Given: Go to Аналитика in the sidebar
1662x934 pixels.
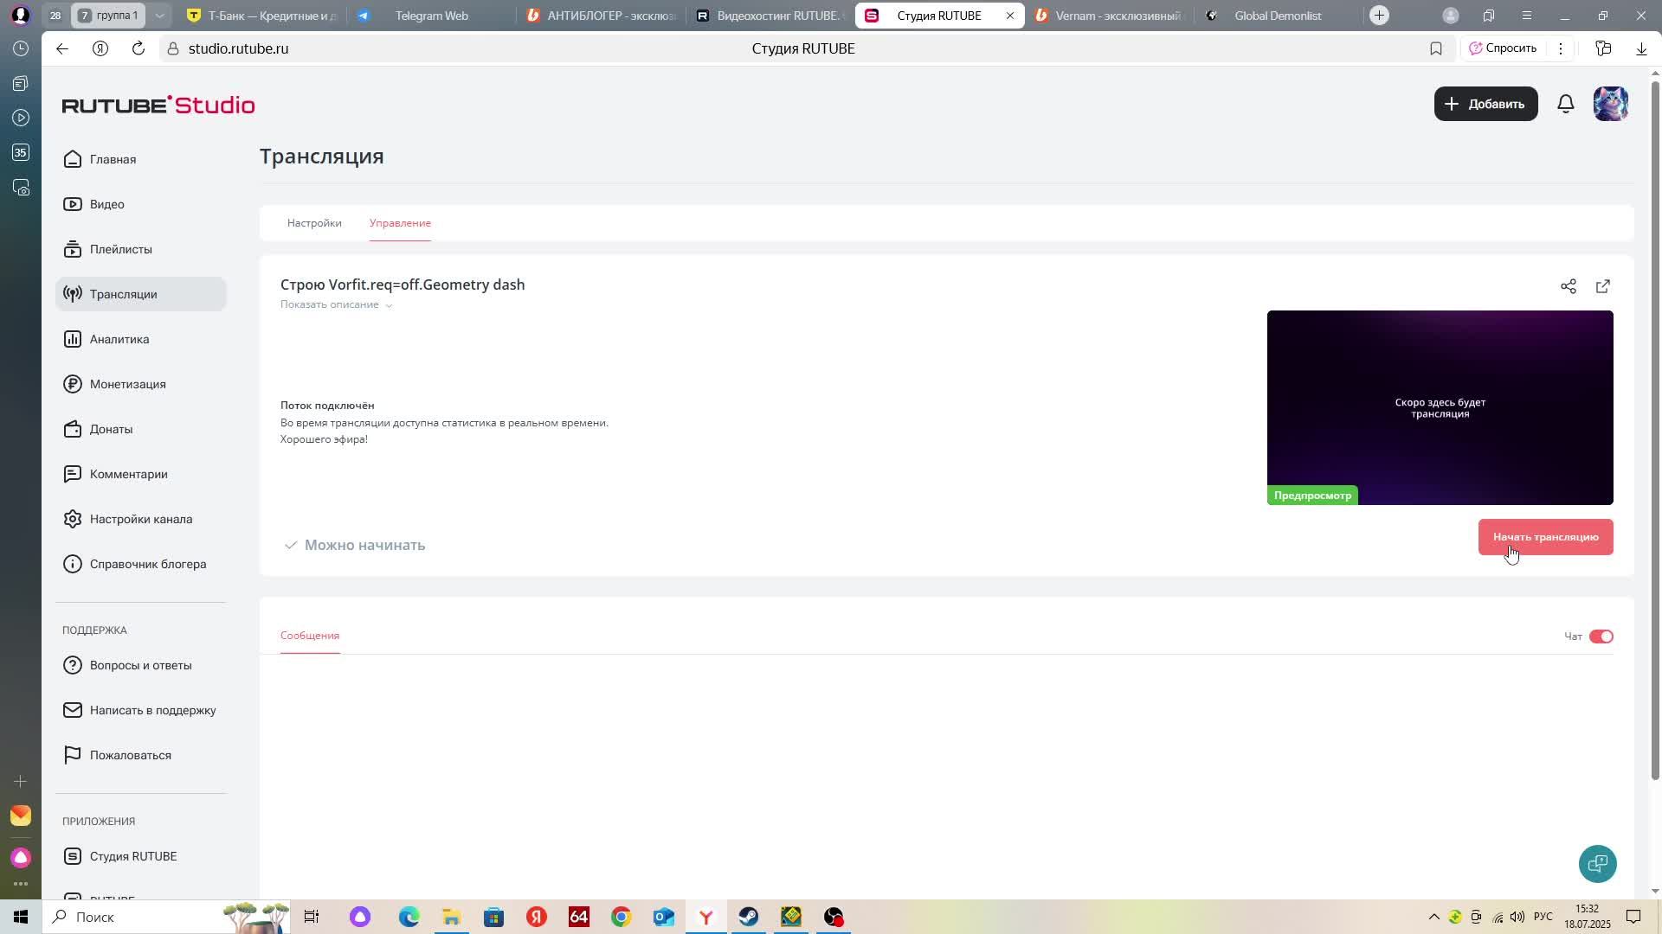Looking at the screenshot, I should tap(119, 339).
